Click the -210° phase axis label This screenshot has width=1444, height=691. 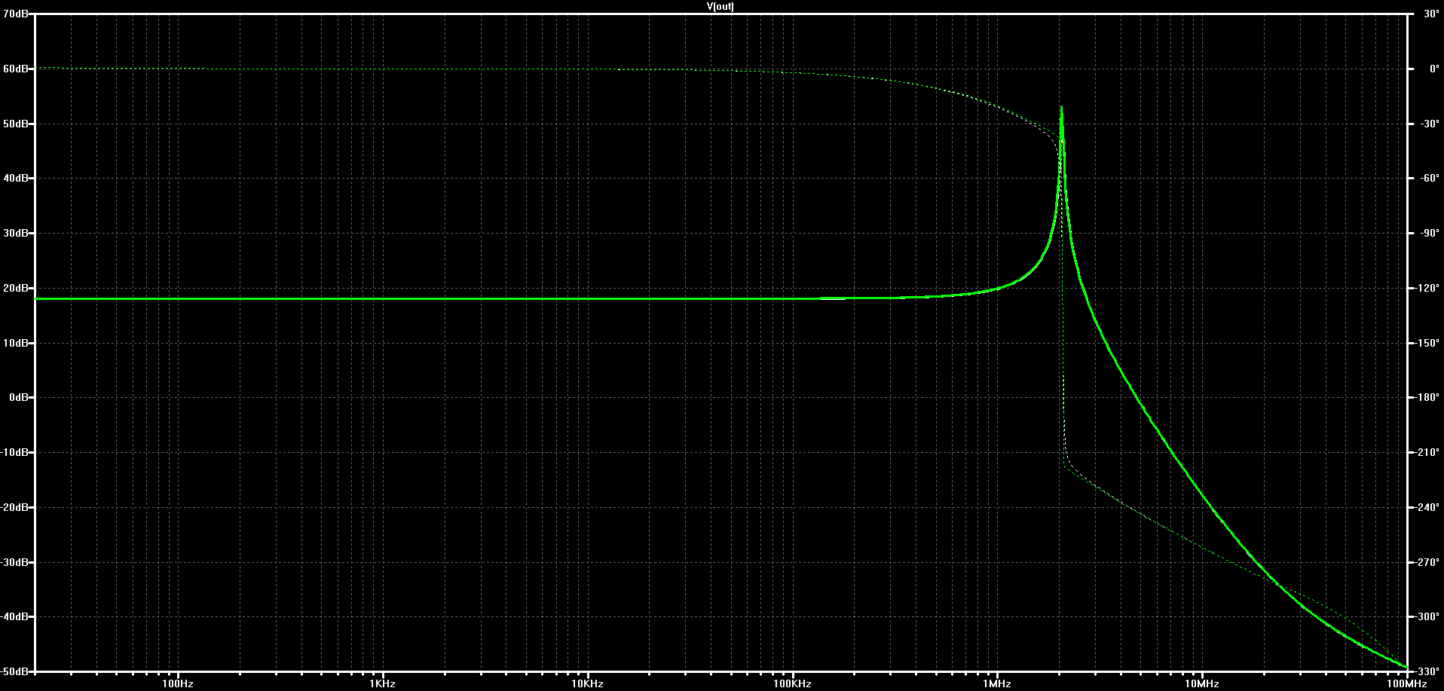coord(1426,452)
